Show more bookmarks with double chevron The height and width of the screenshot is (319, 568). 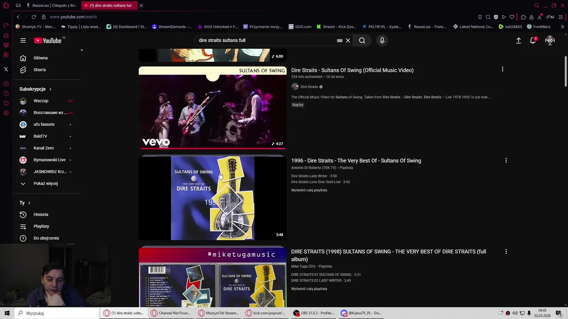(x=562, y=27)
